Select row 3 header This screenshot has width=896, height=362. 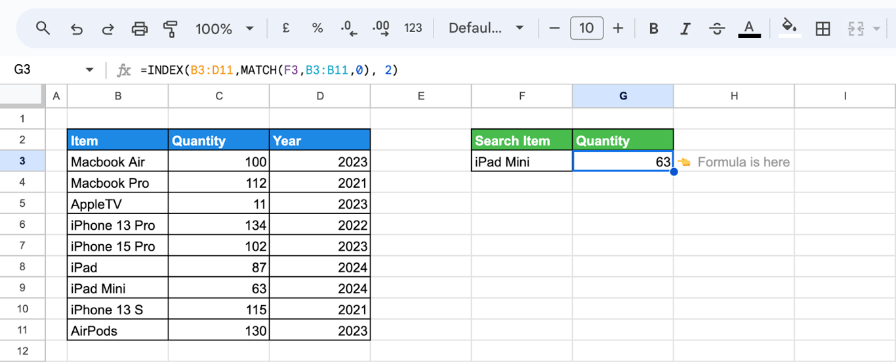(22, 161)
